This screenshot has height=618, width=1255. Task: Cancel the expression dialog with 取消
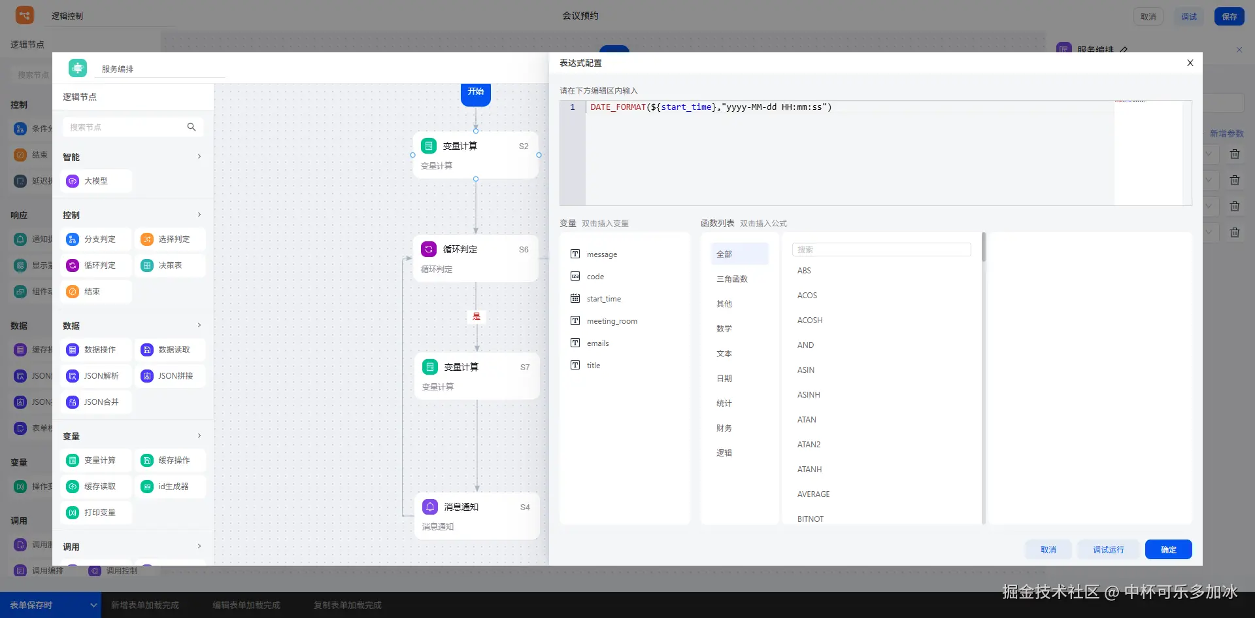1048,550
